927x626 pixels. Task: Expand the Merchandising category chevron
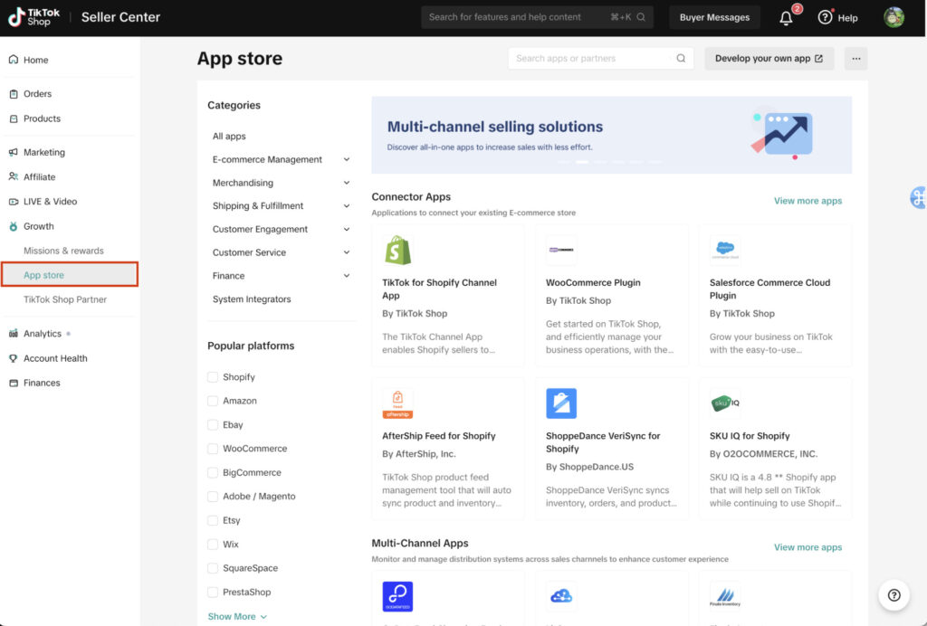[x=347, y=183]
